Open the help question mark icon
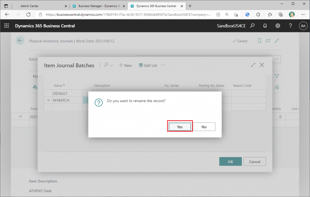 coord(290,26)
